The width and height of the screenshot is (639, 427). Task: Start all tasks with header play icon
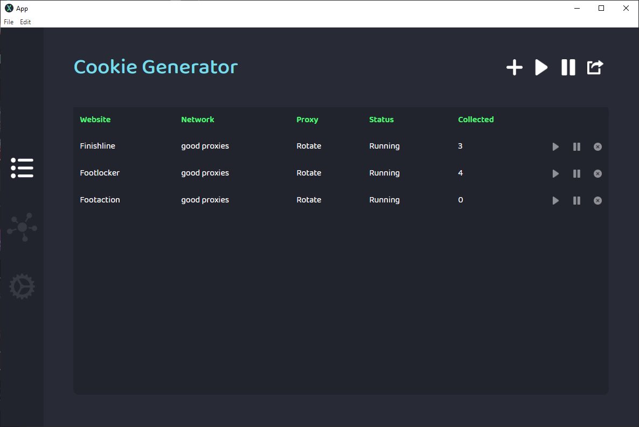(x=541, y=67)
